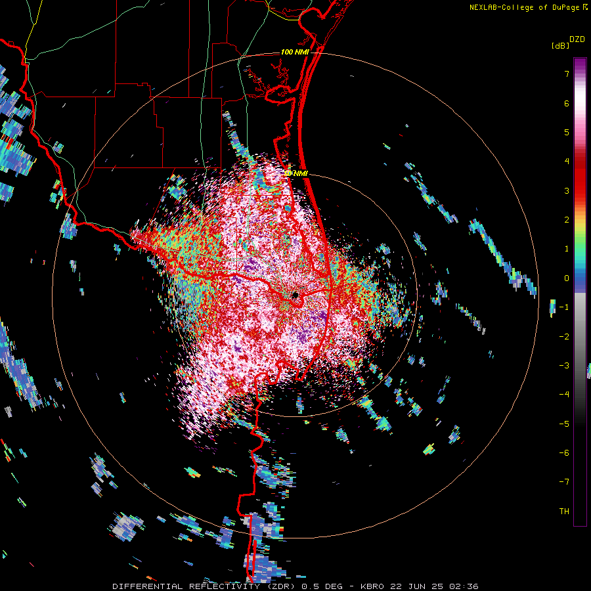Viewport: 591px width, 591px height.
Task: Click the 50 NMI range ring label
Action: click(x=296, y=173)
